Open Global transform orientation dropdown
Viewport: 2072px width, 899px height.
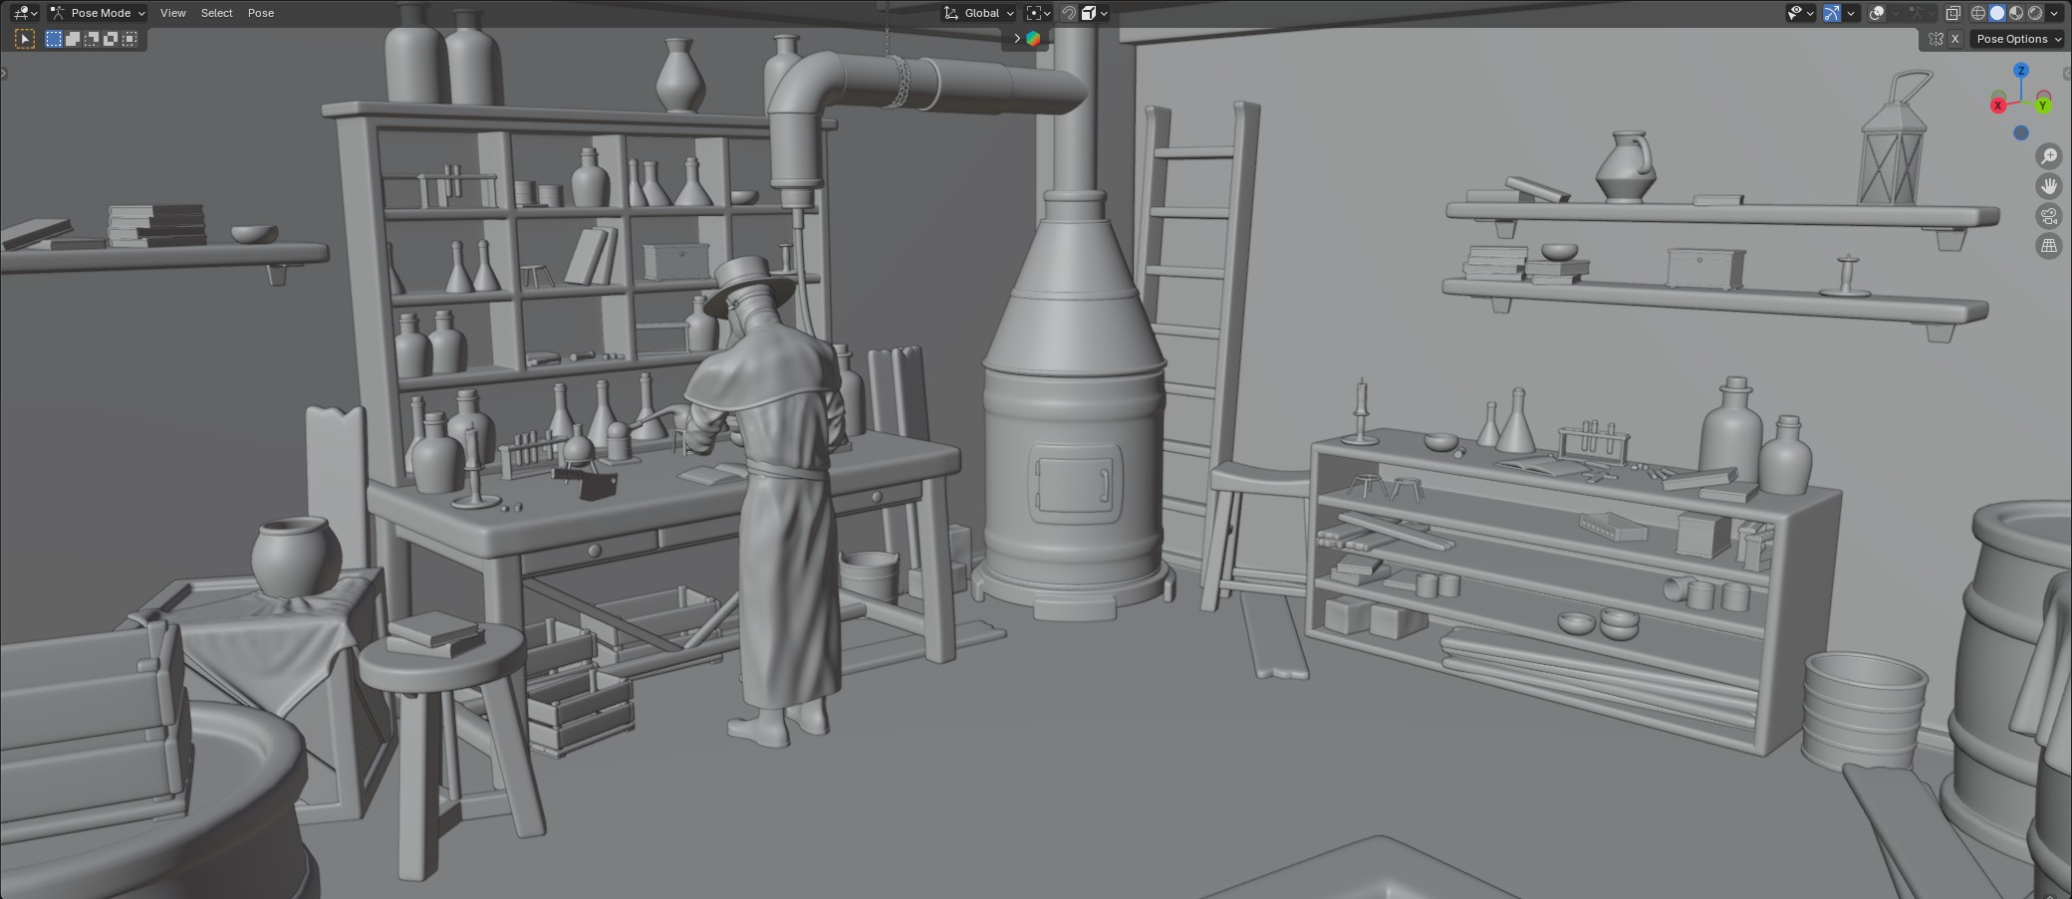click(979, 13)
